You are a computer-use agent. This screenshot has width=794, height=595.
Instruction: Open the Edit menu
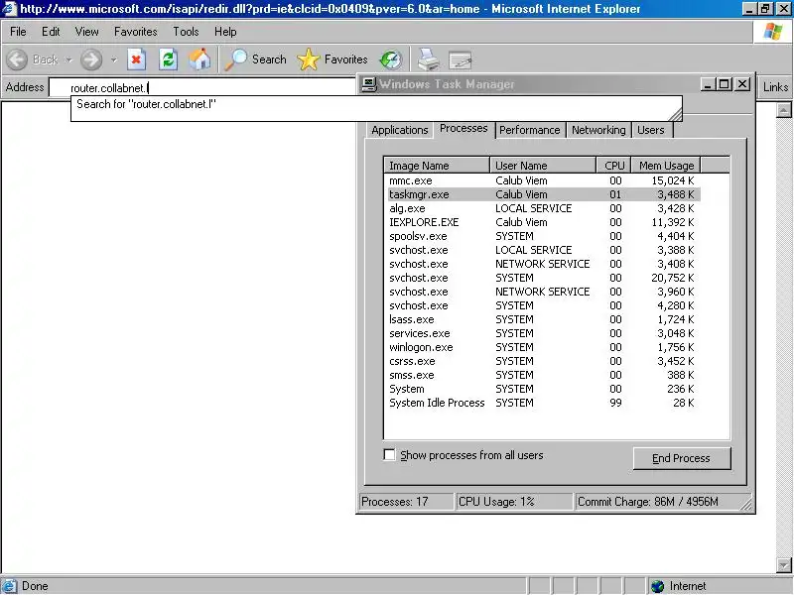51,32
